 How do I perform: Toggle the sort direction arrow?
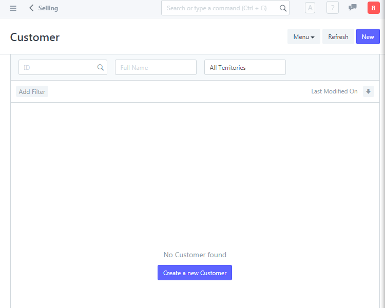pos(368,91)
